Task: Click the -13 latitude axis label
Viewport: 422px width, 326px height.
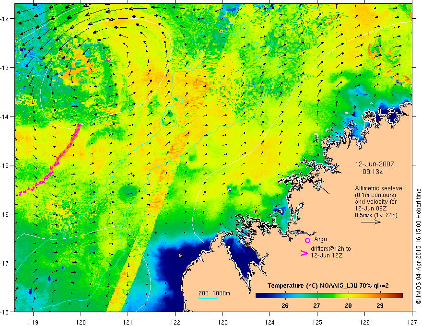Action: pos(5,68)
